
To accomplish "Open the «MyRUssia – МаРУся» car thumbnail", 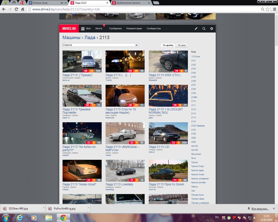I will (x=125, y=133).
